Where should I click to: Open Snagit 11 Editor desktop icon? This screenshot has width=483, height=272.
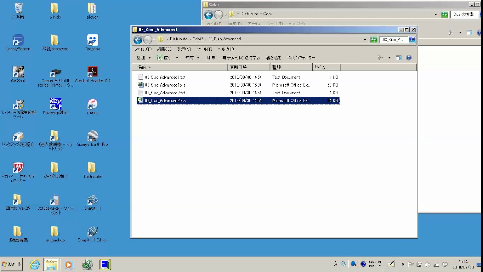pos(92,234)
